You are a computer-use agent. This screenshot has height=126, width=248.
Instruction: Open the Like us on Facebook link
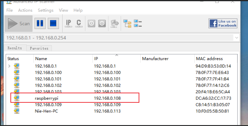pyautogui.click(x=223, y=24)
